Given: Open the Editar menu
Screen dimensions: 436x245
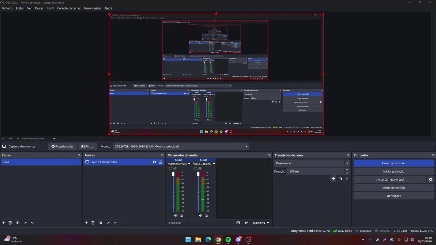Looking at the screenshot, I should click(20, 8).
